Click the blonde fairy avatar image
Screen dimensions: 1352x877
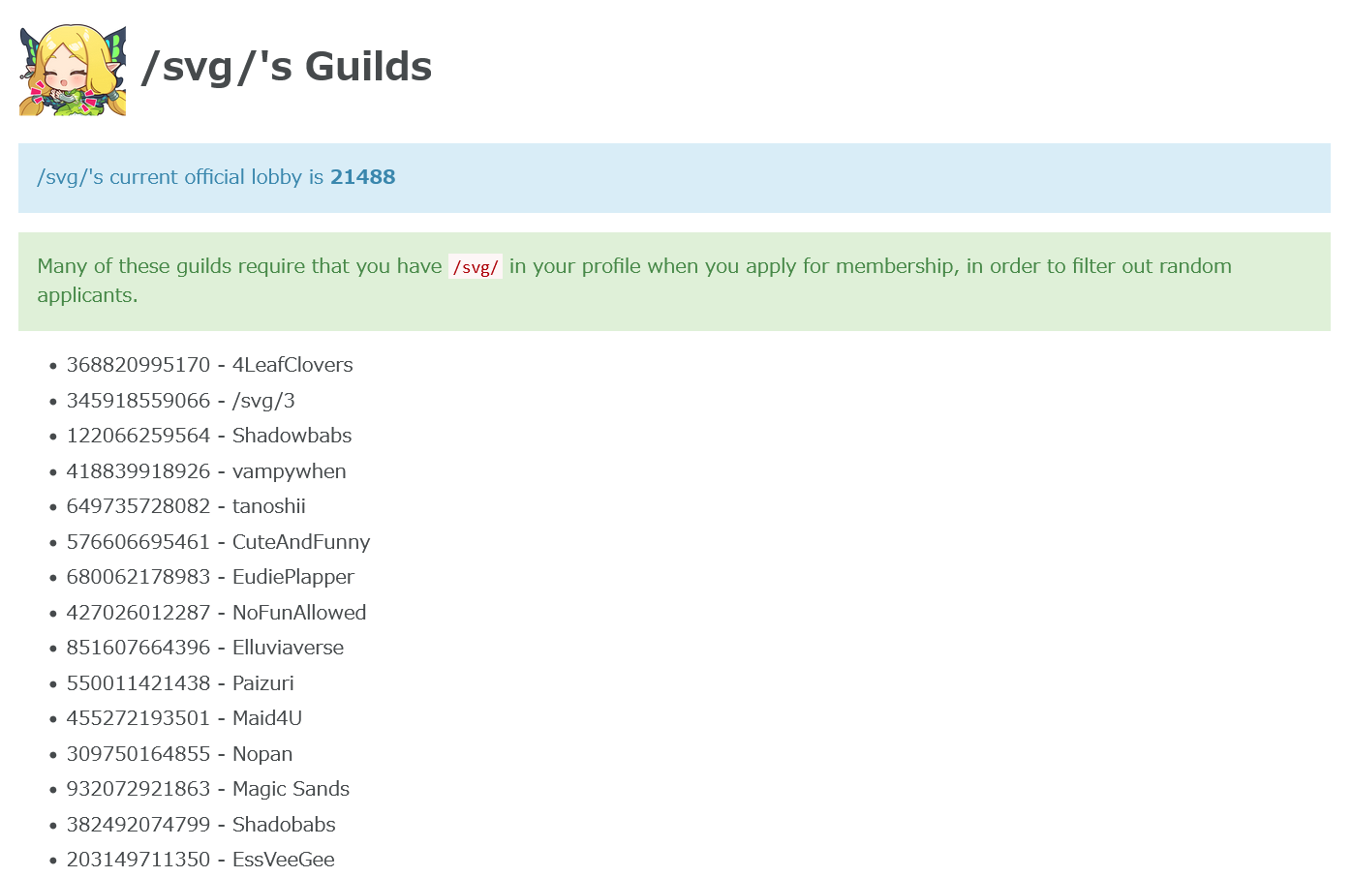[73, 70]
